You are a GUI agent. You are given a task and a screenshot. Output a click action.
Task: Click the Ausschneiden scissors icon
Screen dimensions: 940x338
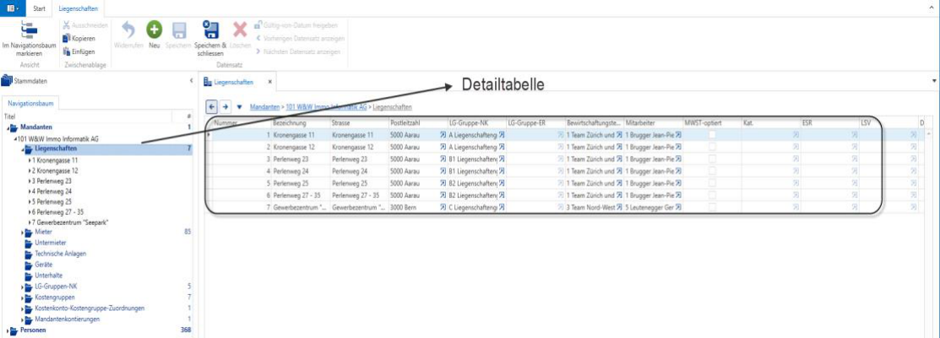coord(68,25)
